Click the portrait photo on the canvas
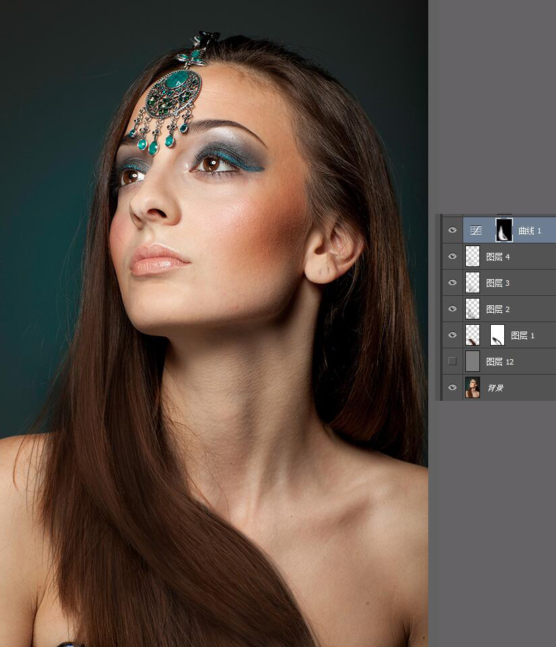The image size is (556, 647). tap(214, 323)
